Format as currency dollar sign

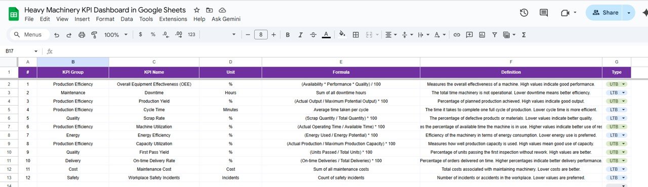coord(140,35)
